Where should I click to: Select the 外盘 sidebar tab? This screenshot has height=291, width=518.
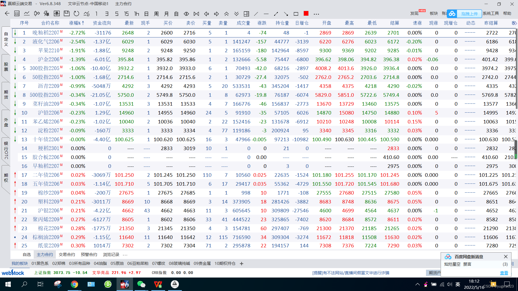tap(6, 122)
